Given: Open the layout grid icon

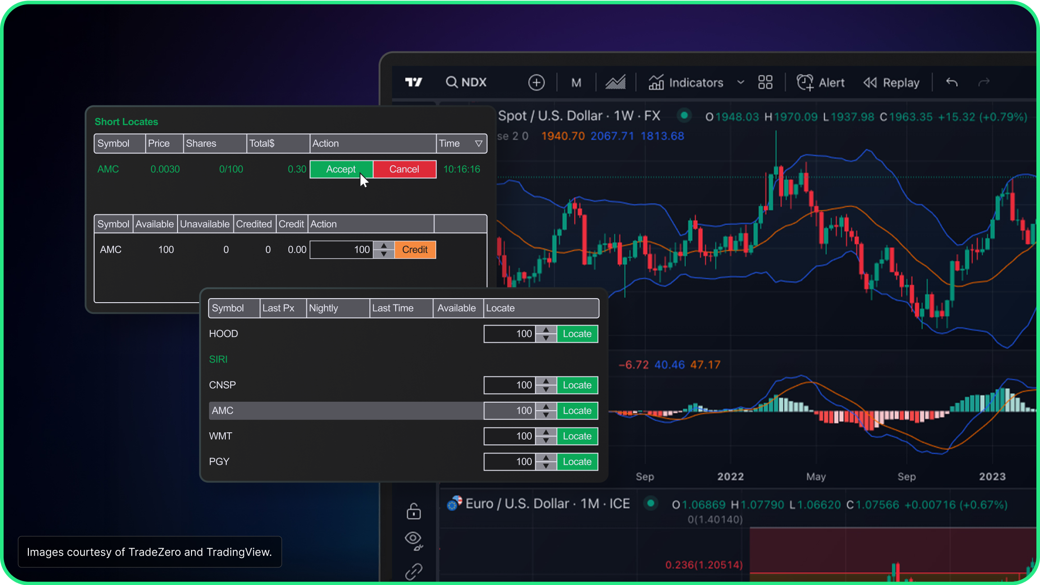Looking at the screenshot, I should pos(765,82).
